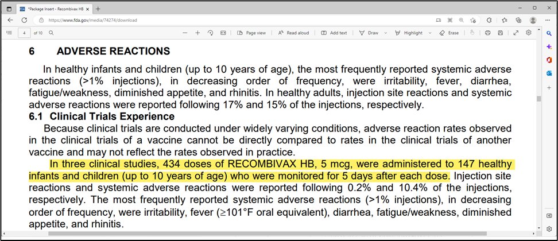Open a new browser tab

[98, 9]
